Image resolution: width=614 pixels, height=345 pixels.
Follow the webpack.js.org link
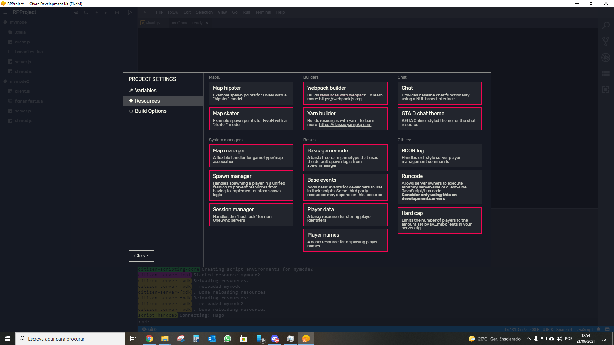tap(340, 99)
